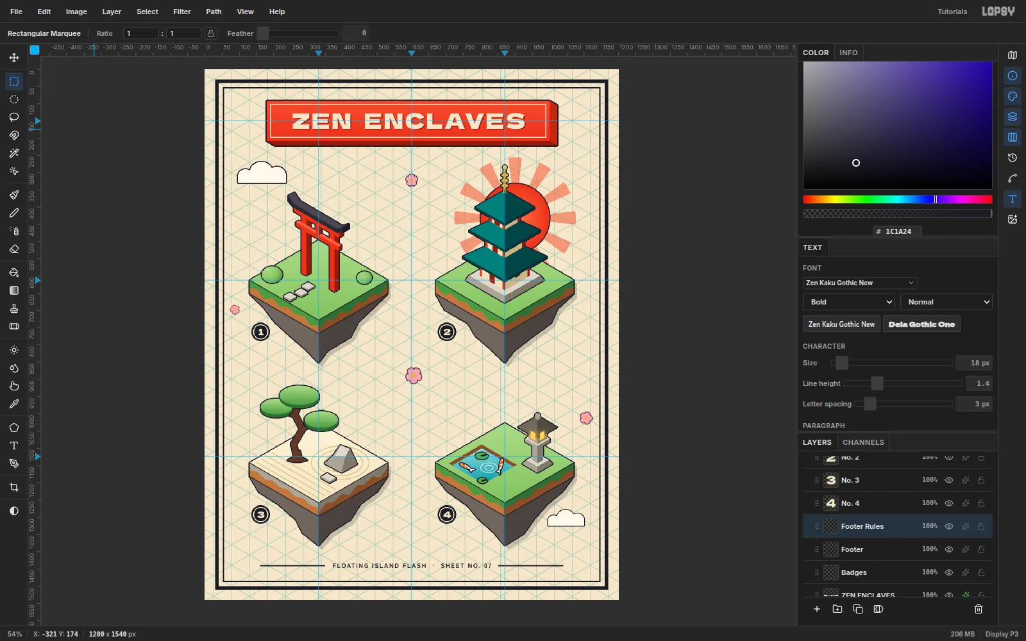Screen dimensions: 1026x641
Task: Click the 54% zoom level in status bar
Action: pos(15,634)
